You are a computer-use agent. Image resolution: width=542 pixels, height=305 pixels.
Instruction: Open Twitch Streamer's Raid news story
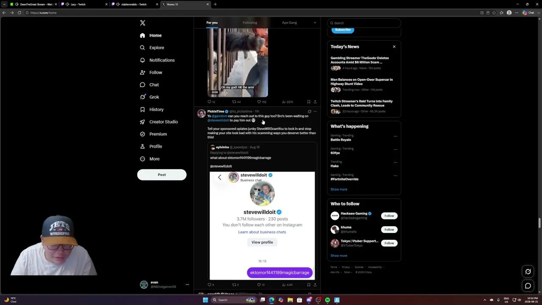click(x=364, y=106)
